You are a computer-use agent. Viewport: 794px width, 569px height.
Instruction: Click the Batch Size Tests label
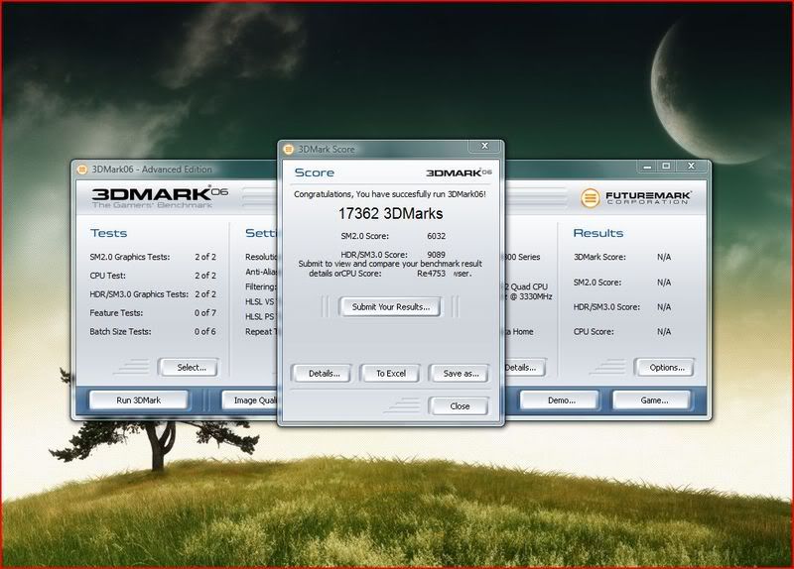coord(120,332)
